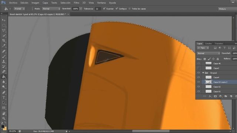Select the Hand tool
The image size is (237, 133).
point(4,113)
